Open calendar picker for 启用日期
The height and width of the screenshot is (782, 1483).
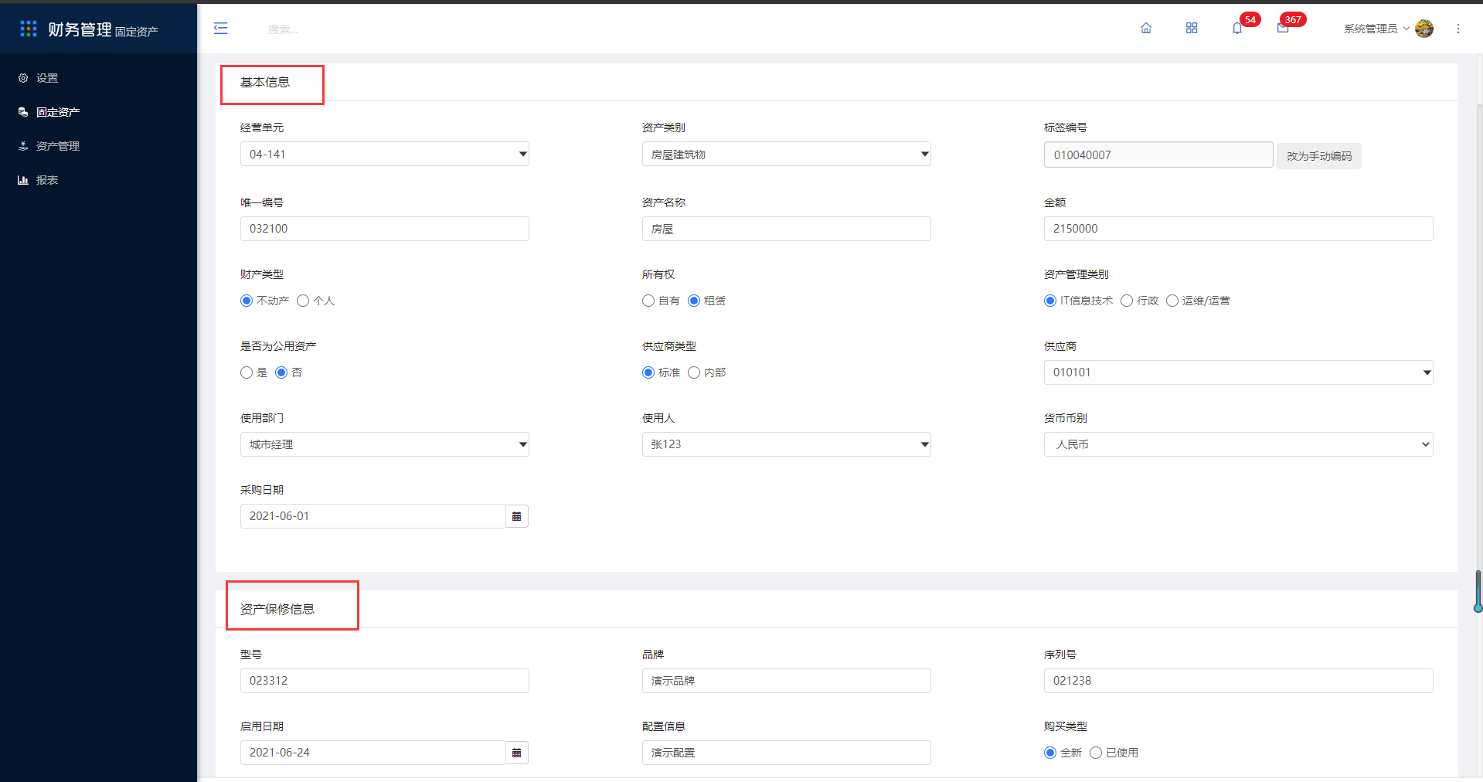click(517, 753)
